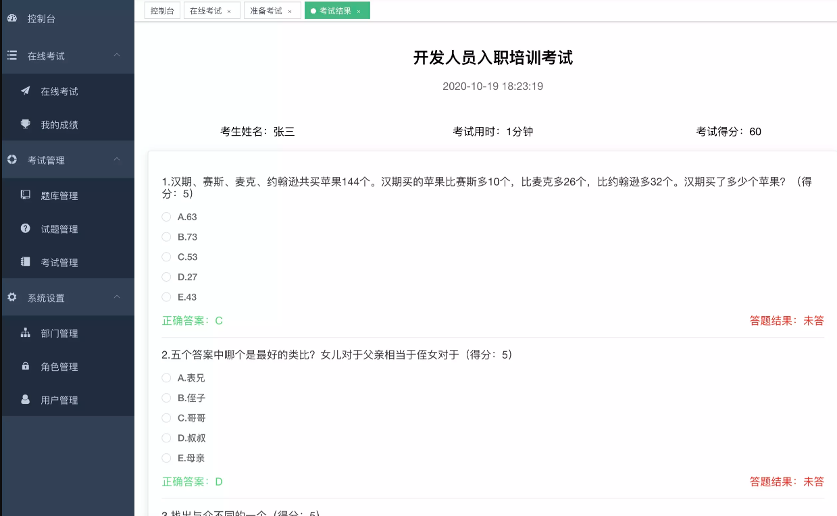Click 正确答案：C under question 1
837x516 pixels.
coord(193,321)
